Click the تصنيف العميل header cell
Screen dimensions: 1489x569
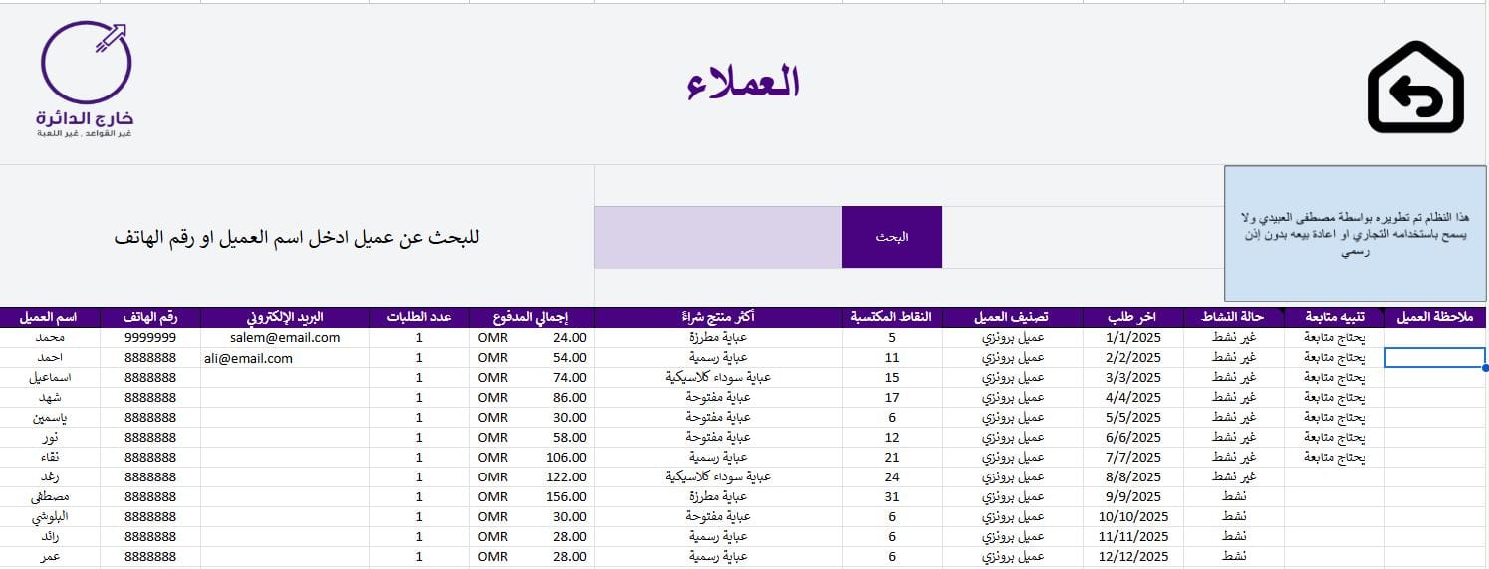1012,317
